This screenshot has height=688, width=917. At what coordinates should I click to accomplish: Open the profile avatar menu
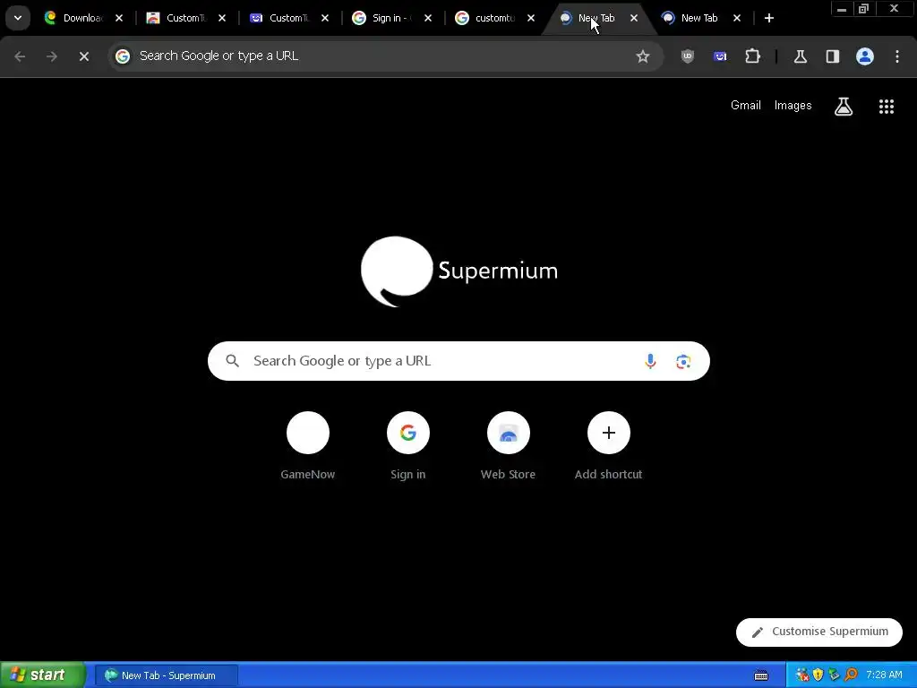pos(865,56)
